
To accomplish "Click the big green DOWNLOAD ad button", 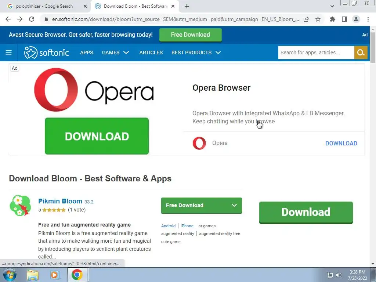I will click(x=97, y=136).
